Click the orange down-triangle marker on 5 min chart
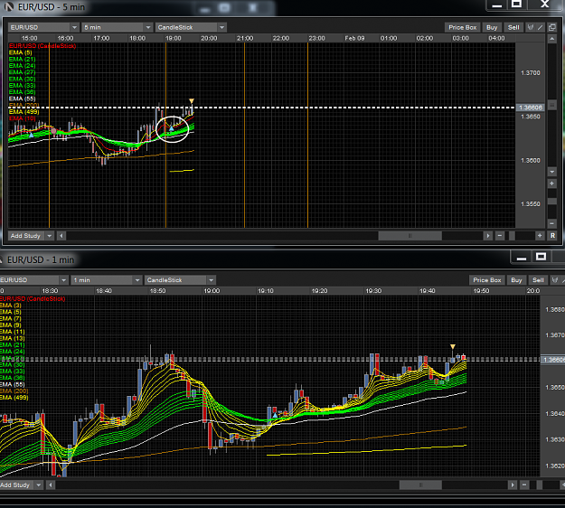This screenshot has width=565, height=508. [192, 101]
